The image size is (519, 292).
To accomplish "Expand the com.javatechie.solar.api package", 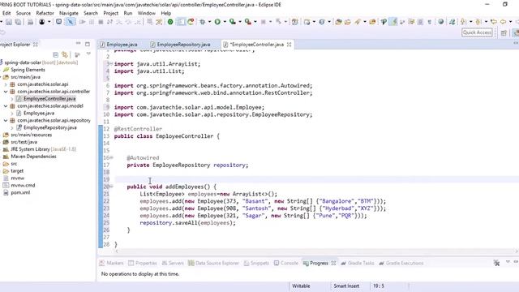I will [6, 84].
